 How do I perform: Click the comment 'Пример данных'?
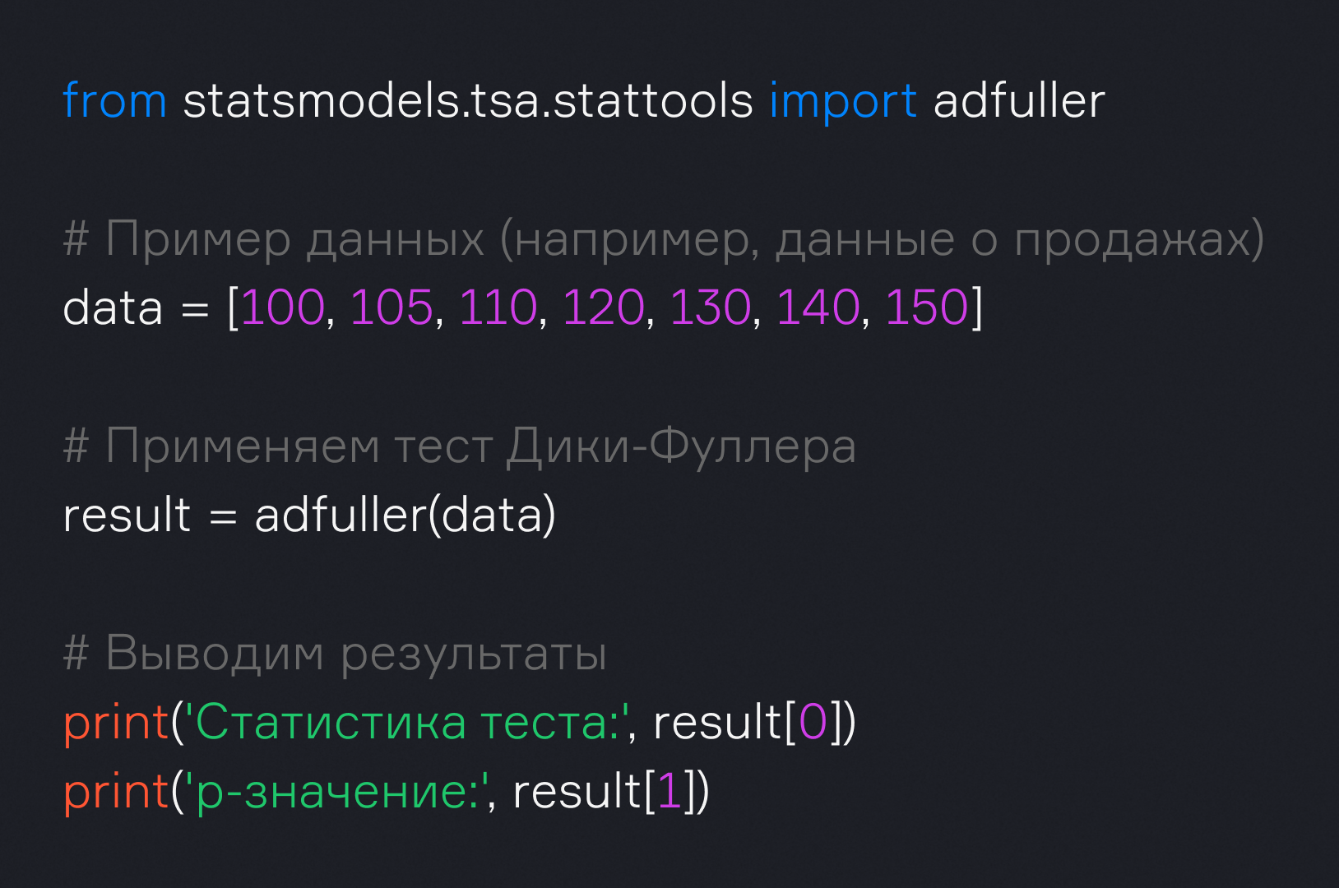click(x=294, y=239)
